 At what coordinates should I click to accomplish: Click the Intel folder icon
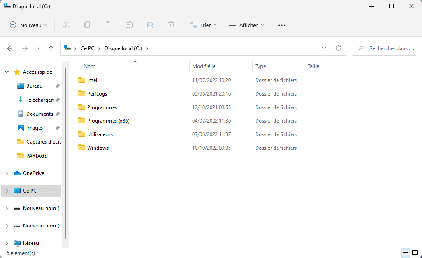click(82, 80)
